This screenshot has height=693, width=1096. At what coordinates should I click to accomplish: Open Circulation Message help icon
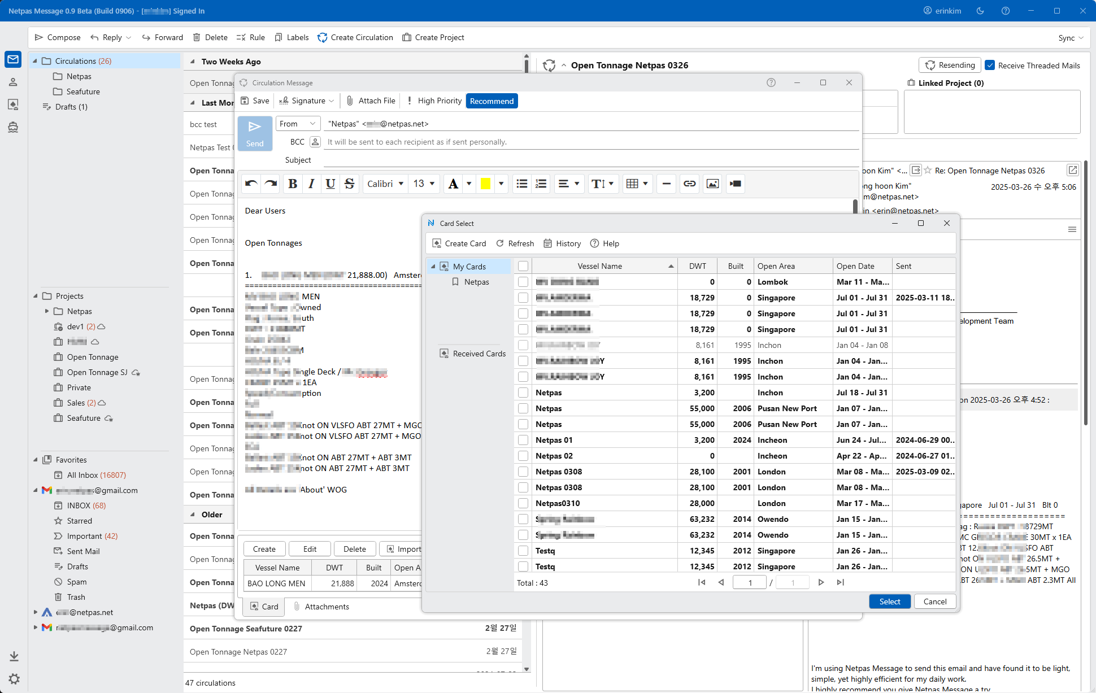tap(771, 82)
